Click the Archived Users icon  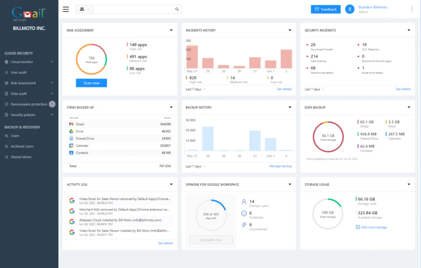6,147
